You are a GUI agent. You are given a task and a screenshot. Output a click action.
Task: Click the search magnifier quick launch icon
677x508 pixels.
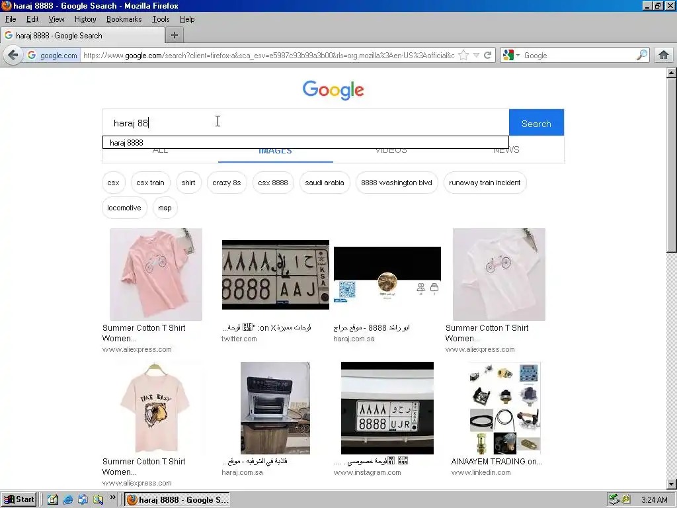[x=98, y=500]
